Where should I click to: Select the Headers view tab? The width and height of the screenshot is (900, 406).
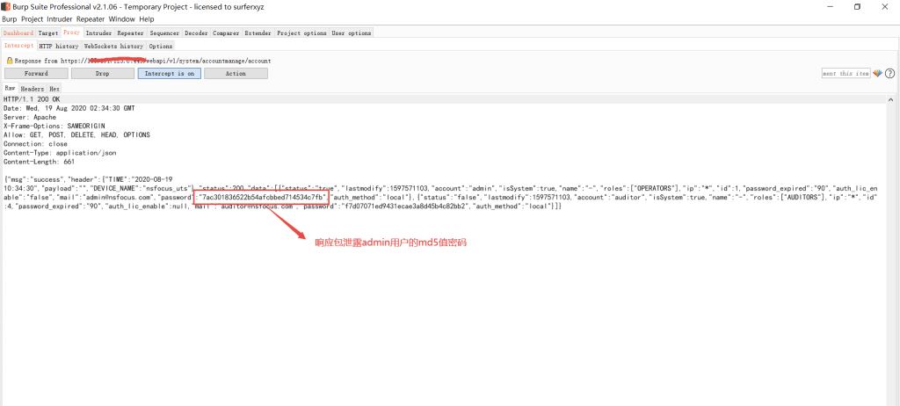point(33,89)
